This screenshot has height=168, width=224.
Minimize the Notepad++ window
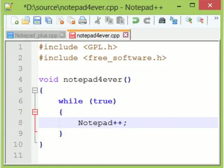point(179,6)
